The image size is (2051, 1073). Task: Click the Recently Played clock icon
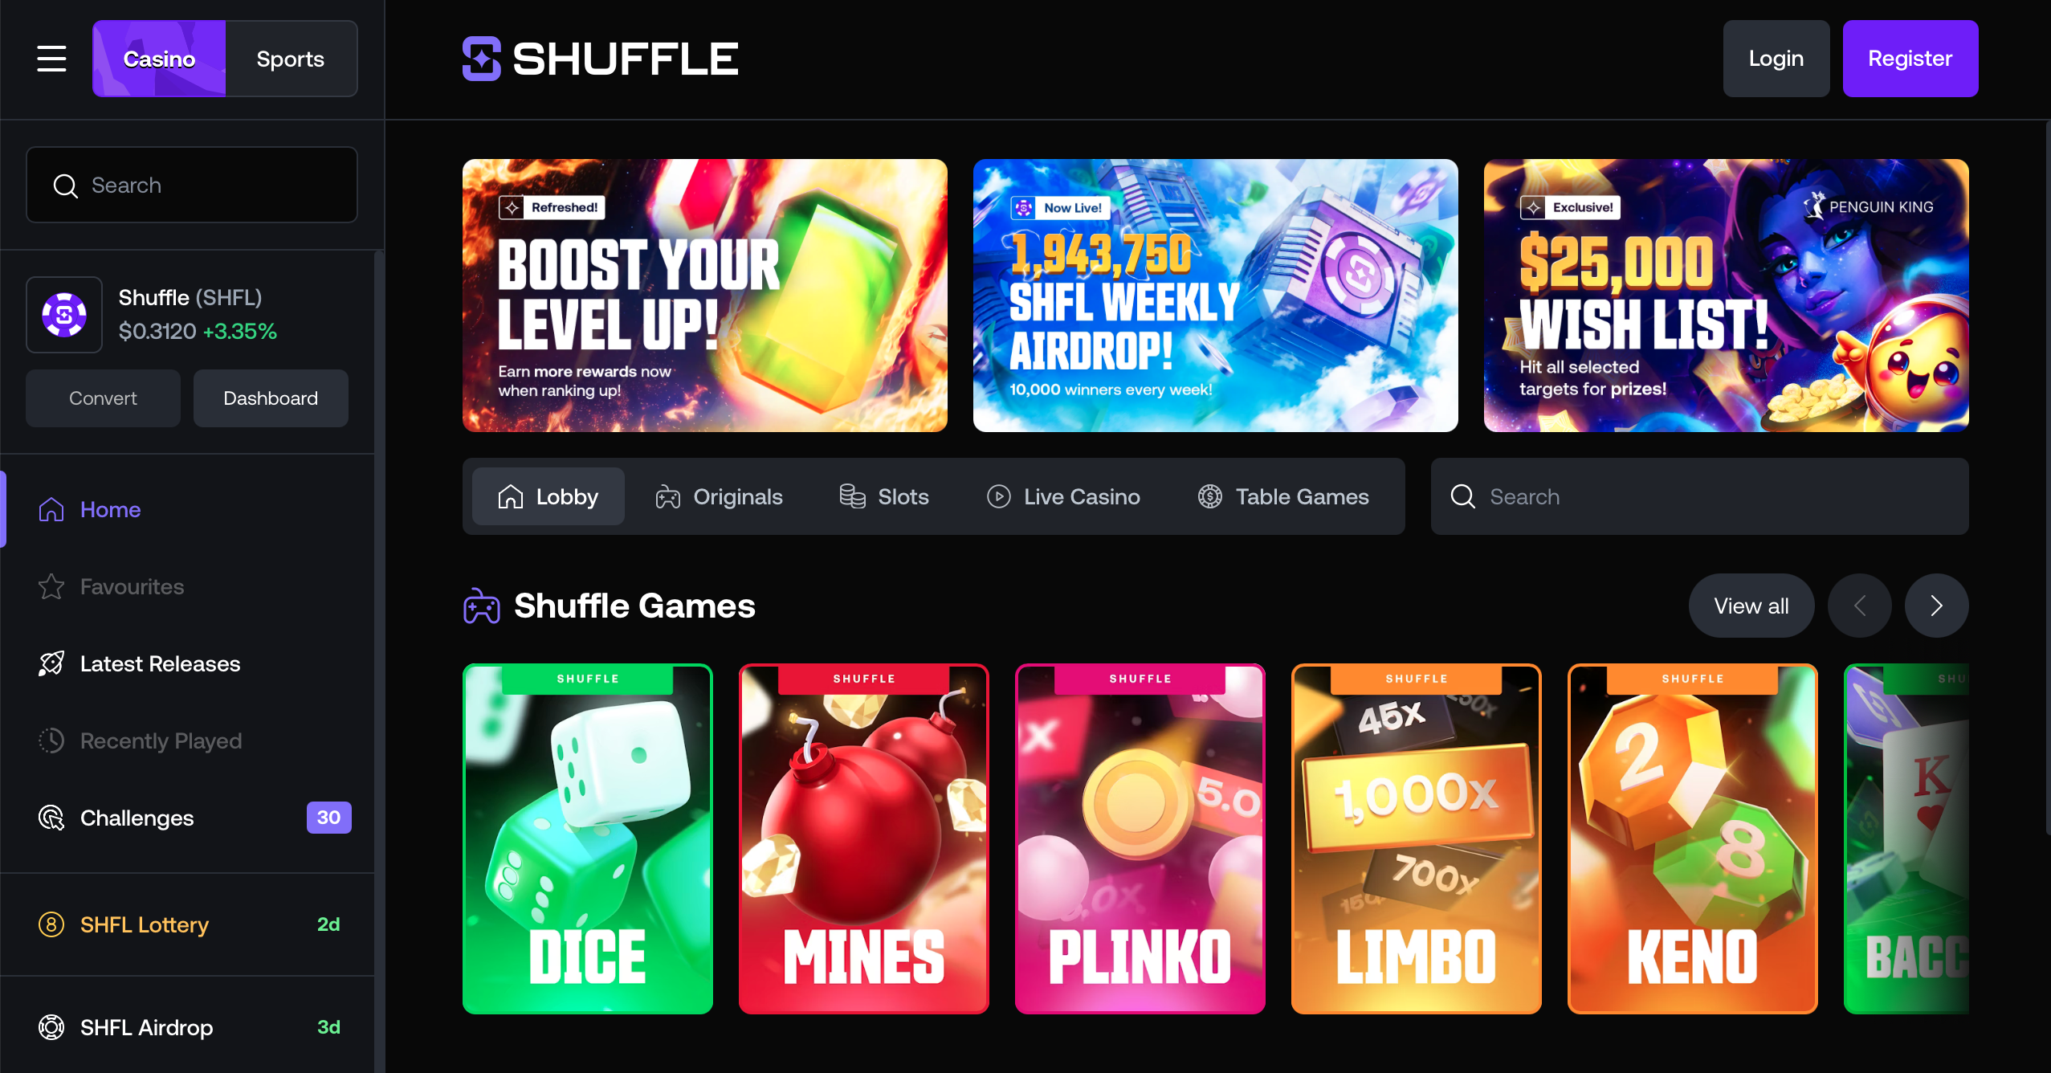(x=51, y=741)
